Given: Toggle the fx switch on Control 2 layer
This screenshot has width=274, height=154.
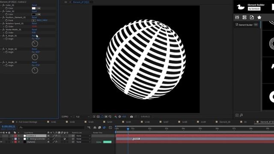Looking at the screenshot, I should (57, 136).
